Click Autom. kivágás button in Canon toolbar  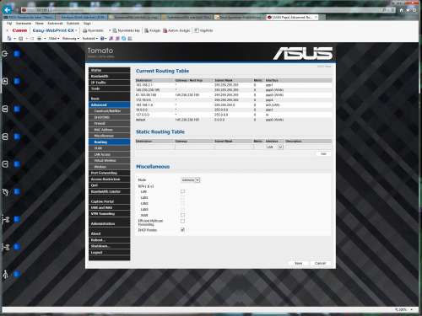point(176,30)
